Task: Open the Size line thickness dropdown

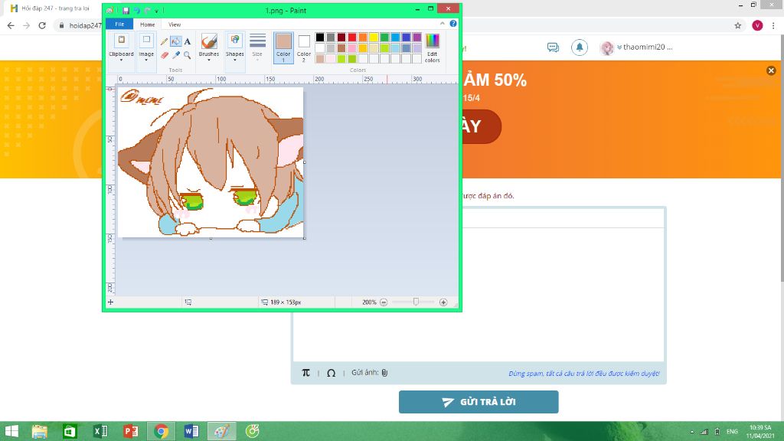Action: (x=257, y=47)
